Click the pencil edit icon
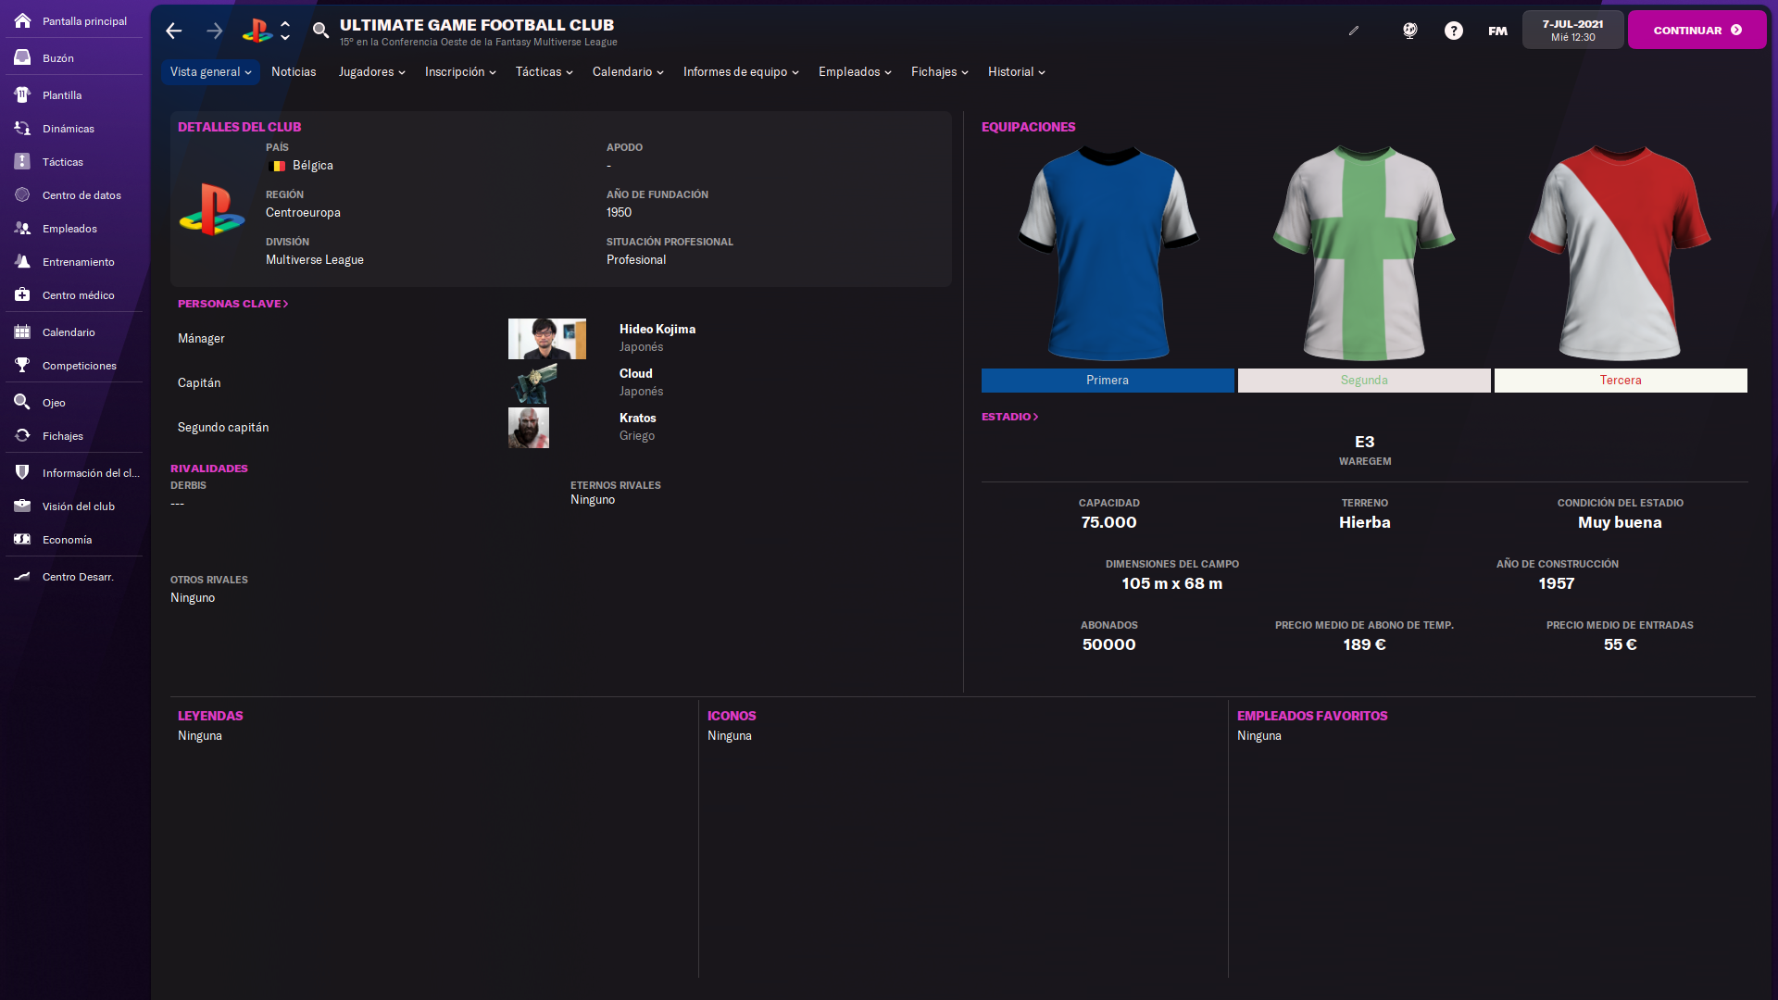This screenshot has width=1778, height=1000. click(1354, 31)
